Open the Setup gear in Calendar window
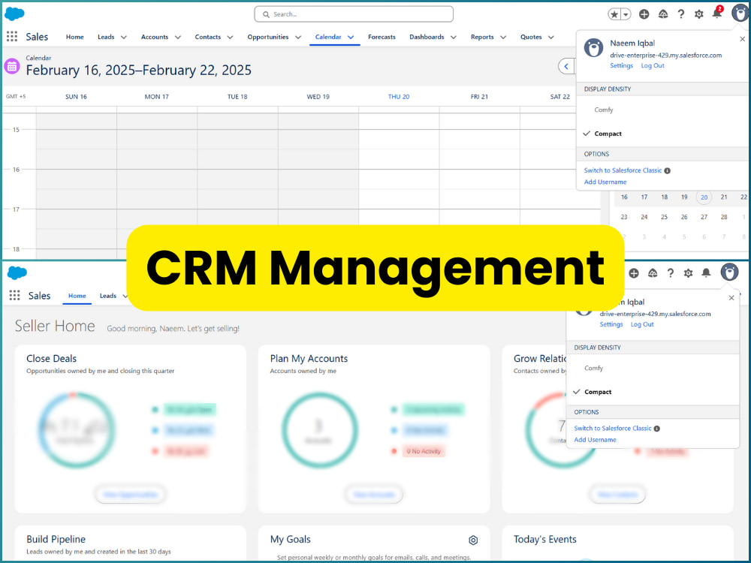The height and width of the screenshot is (563, 751). 698,14
